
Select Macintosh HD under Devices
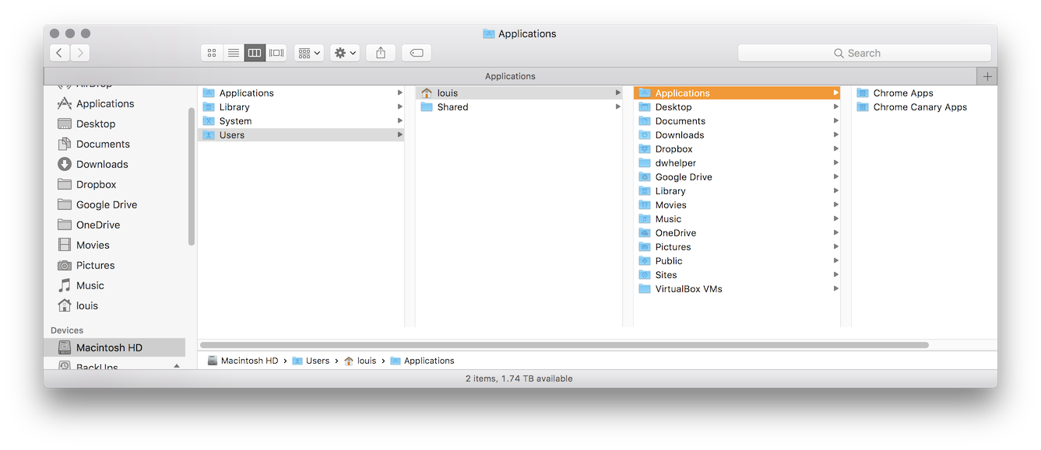pyautogui.click(x=114, y=347)
